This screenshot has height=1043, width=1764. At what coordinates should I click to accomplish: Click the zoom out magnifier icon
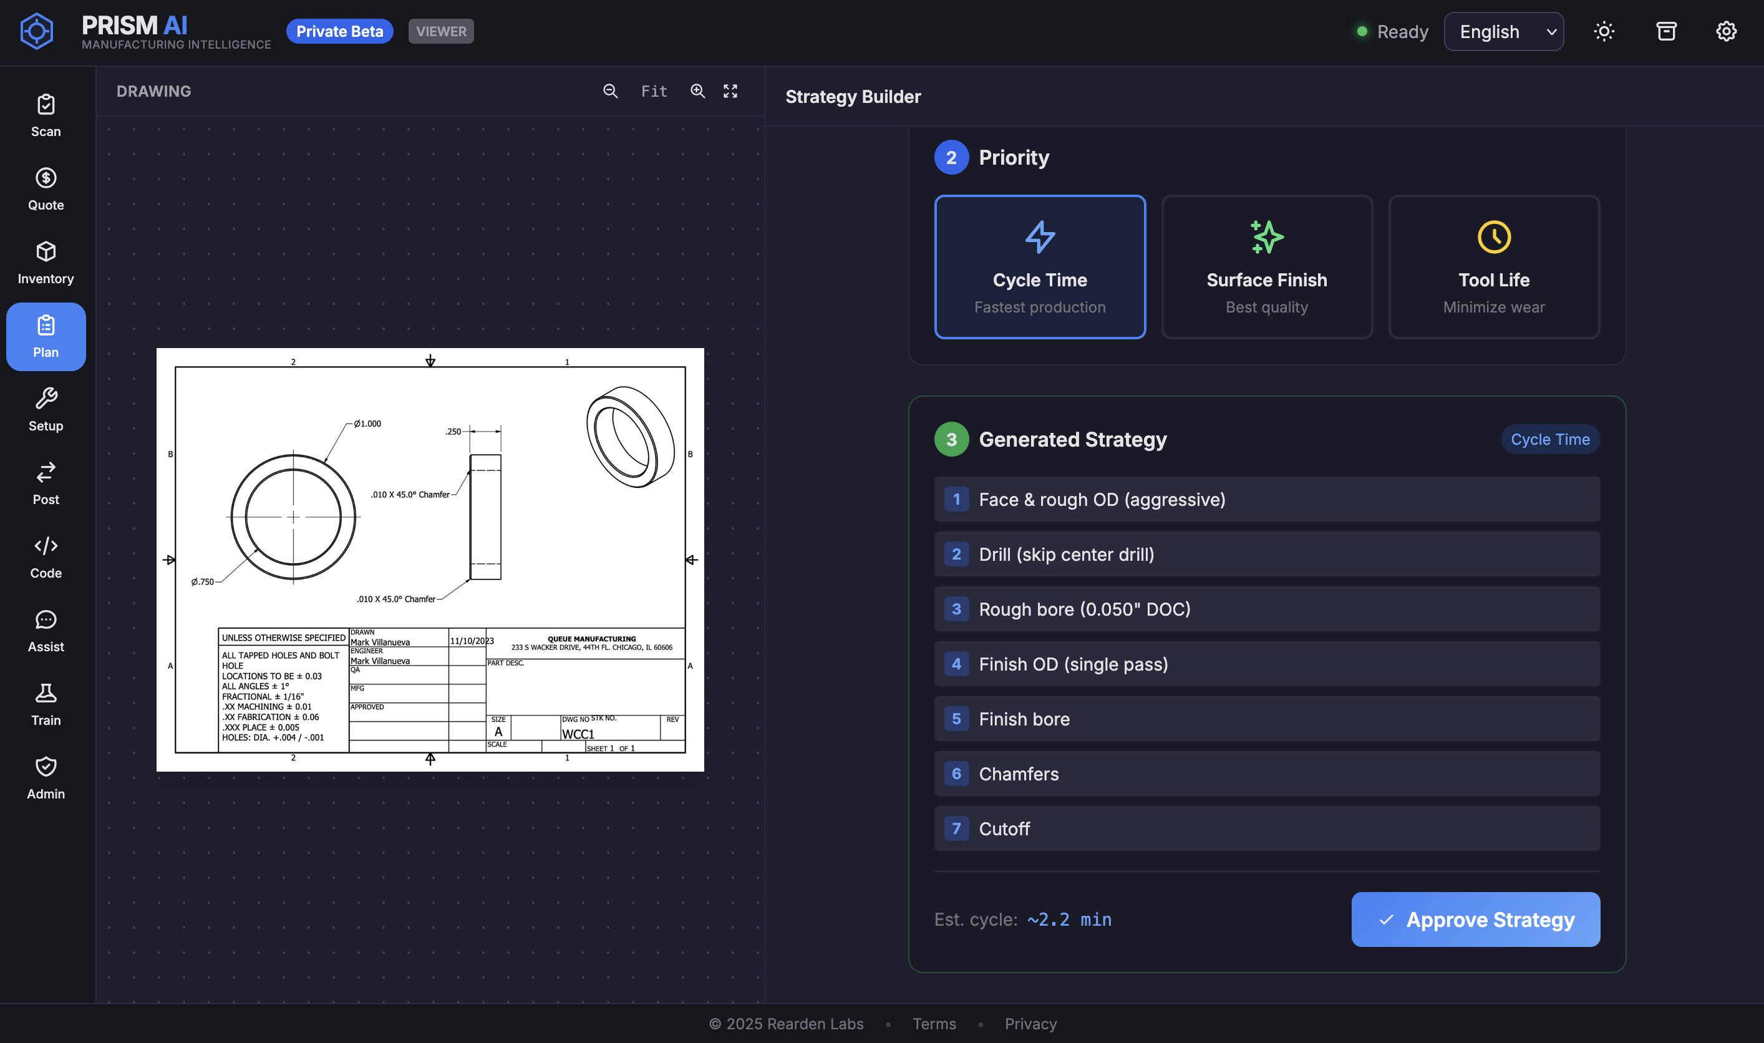pos(610,91)
